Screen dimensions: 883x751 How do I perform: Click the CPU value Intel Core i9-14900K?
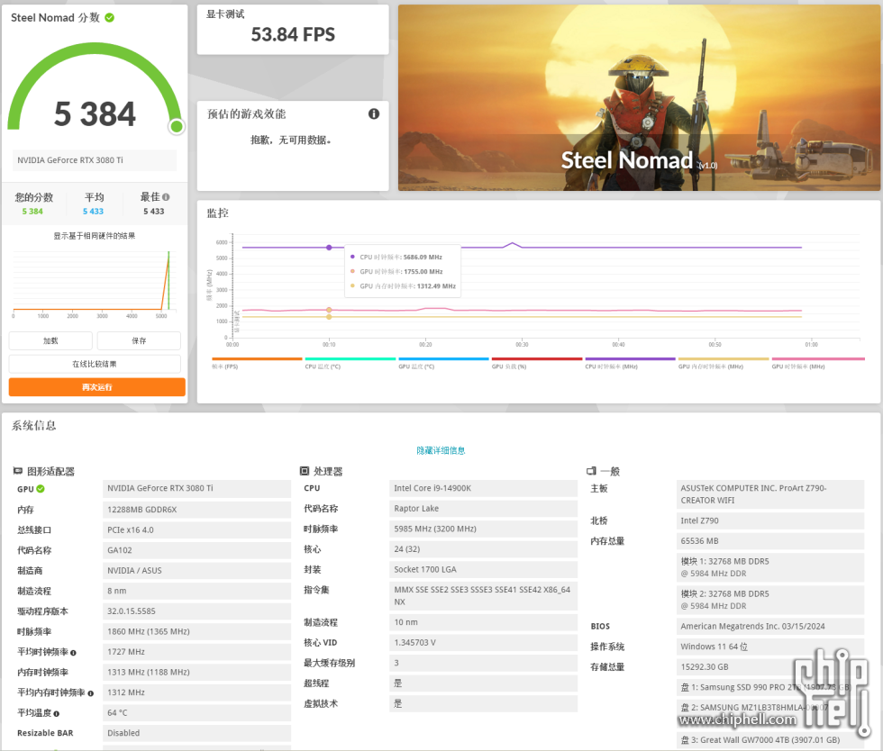click(x=483, y=488)
